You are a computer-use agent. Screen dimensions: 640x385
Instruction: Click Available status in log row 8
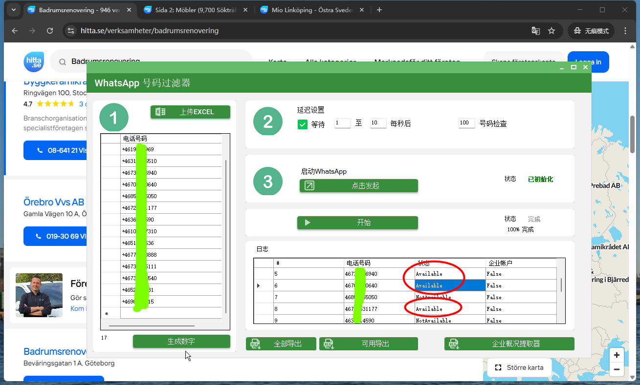[x=450, y=309]
